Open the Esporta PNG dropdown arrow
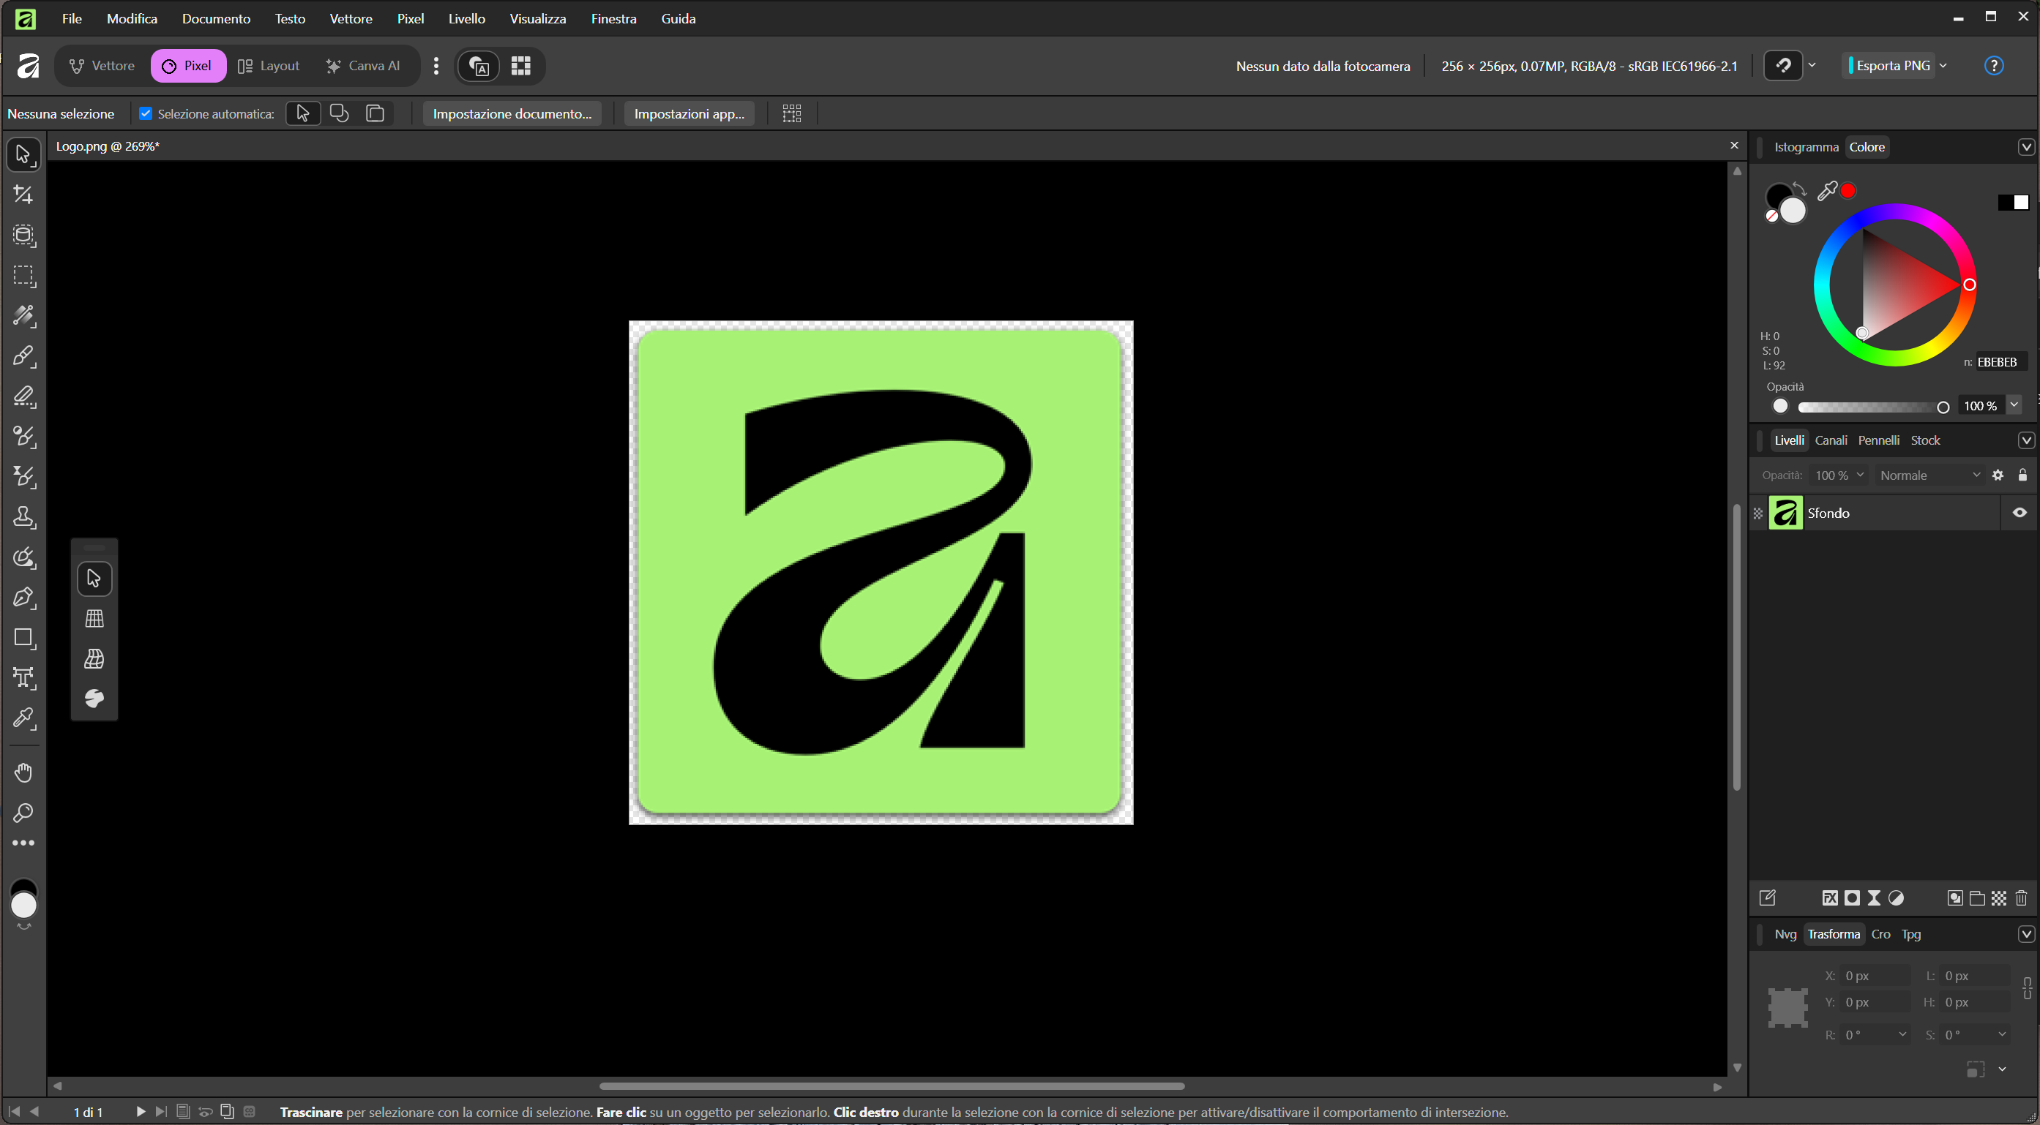Image resolution: width=2040 pixels, height=1125 pixels. pyautogui.click(x=1943, y=66)
